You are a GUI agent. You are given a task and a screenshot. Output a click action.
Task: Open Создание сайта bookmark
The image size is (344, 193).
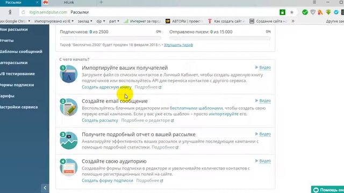[268, 21]
